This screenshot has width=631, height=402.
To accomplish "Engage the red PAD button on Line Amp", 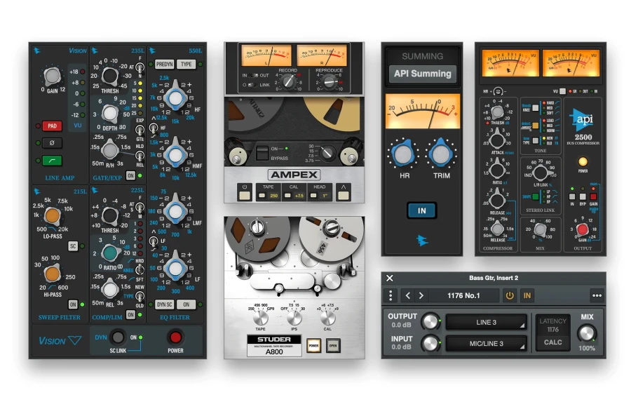I will [x=53, y=126].
